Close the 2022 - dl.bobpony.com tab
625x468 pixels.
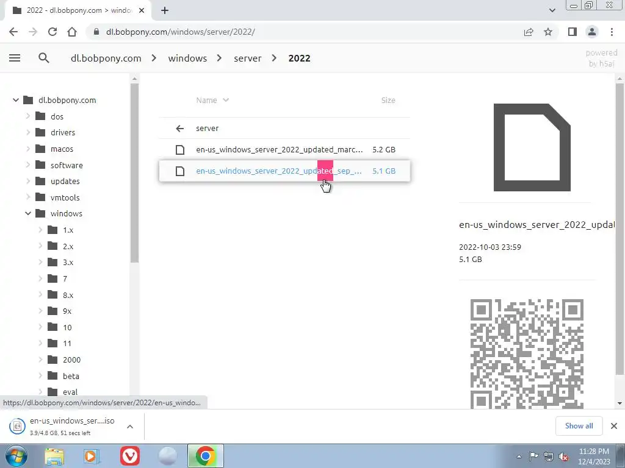click(142, 10)
